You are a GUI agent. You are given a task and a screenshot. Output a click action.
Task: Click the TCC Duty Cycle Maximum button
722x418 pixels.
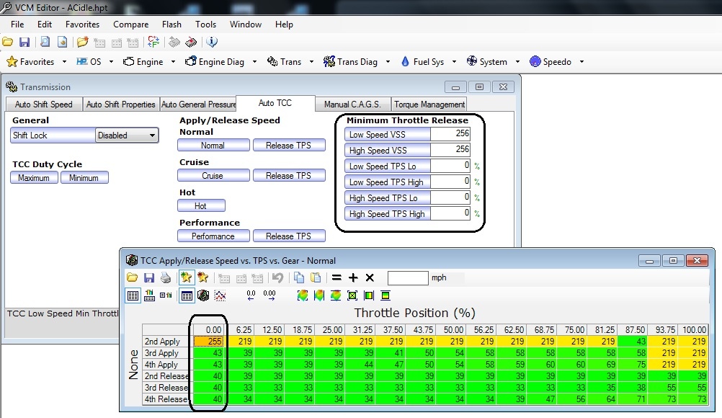coord(34,178)
